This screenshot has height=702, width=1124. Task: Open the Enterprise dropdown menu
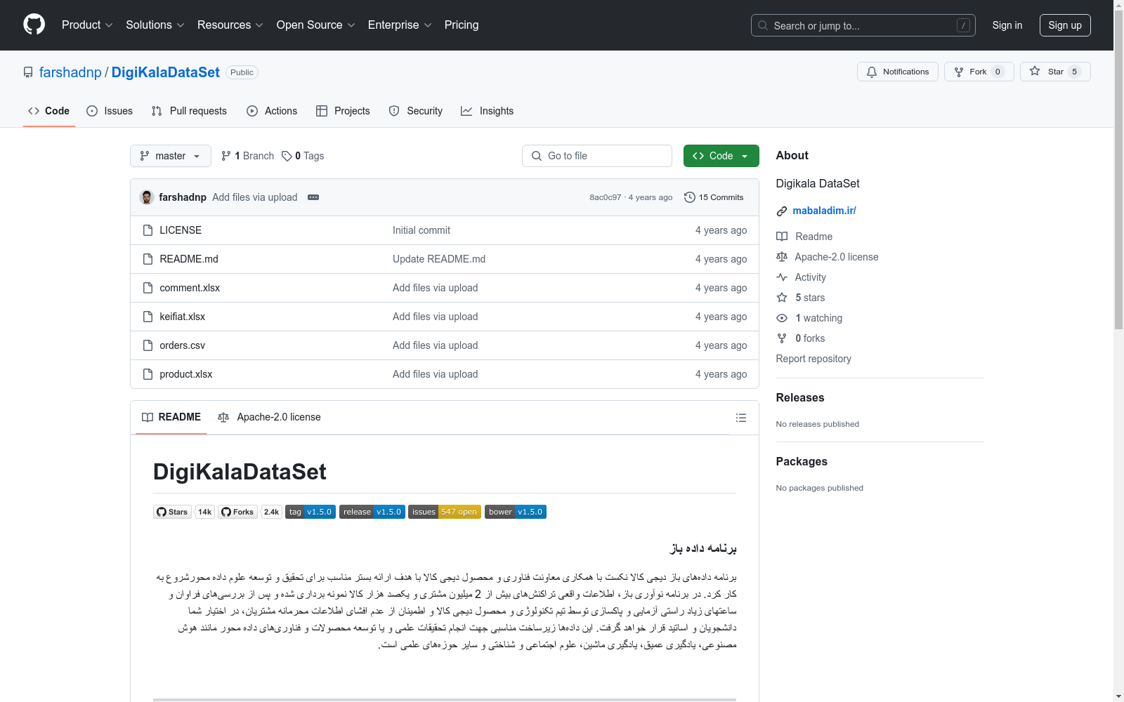click(x=400, y=25)
